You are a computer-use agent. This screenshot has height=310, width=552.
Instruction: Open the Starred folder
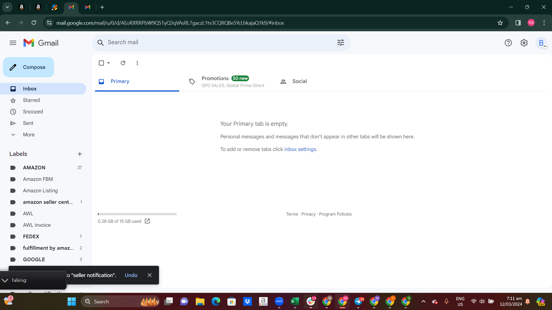(x=43, y=100)
